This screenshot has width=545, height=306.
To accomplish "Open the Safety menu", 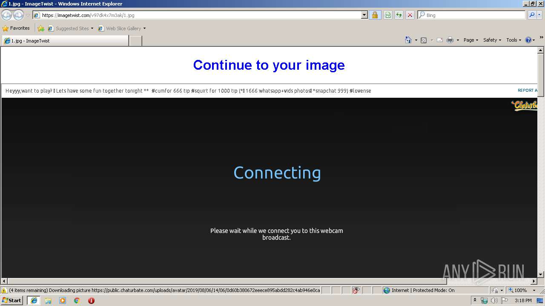I will click(x=492, y=40).
